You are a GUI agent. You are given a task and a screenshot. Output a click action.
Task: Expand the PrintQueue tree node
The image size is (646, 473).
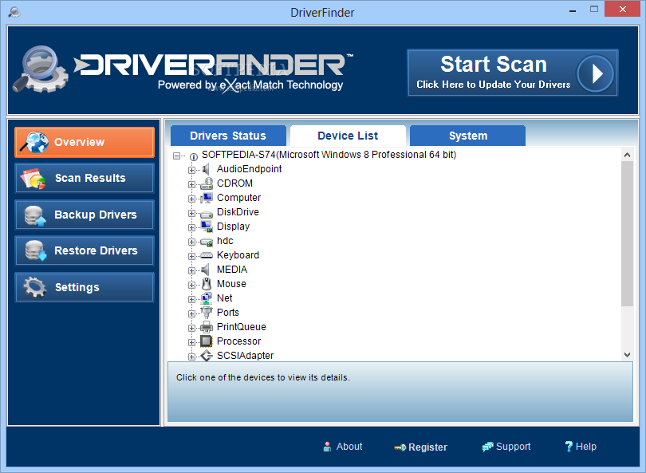coord(191,329)
